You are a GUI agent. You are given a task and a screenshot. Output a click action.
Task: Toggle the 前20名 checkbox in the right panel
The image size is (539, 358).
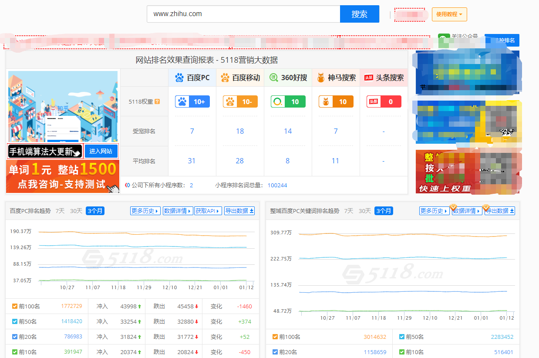click(x=275, y=352)
